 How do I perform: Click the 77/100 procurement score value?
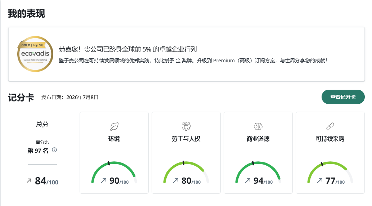click(335, 181)
